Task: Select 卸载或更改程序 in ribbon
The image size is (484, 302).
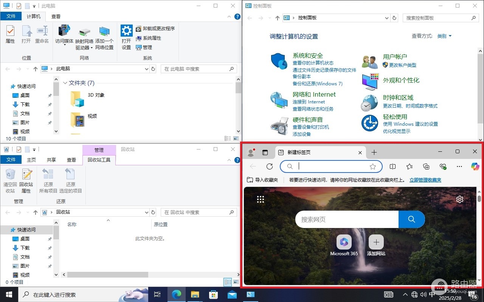Action: [x=155, y=29]
